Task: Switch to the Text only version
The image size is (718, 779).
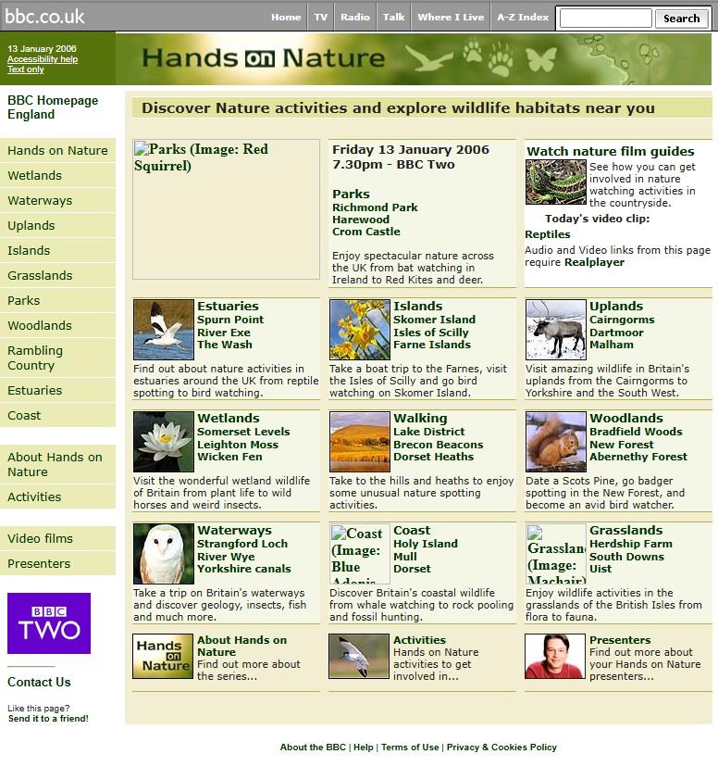Action: tap(25, 69)
